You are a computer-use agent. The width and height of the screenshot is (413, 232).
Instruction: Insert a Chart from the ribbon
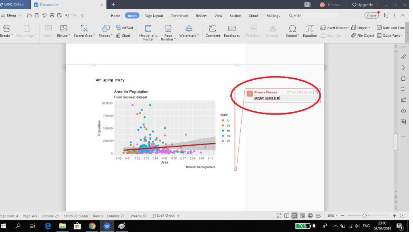click(123, 36)
